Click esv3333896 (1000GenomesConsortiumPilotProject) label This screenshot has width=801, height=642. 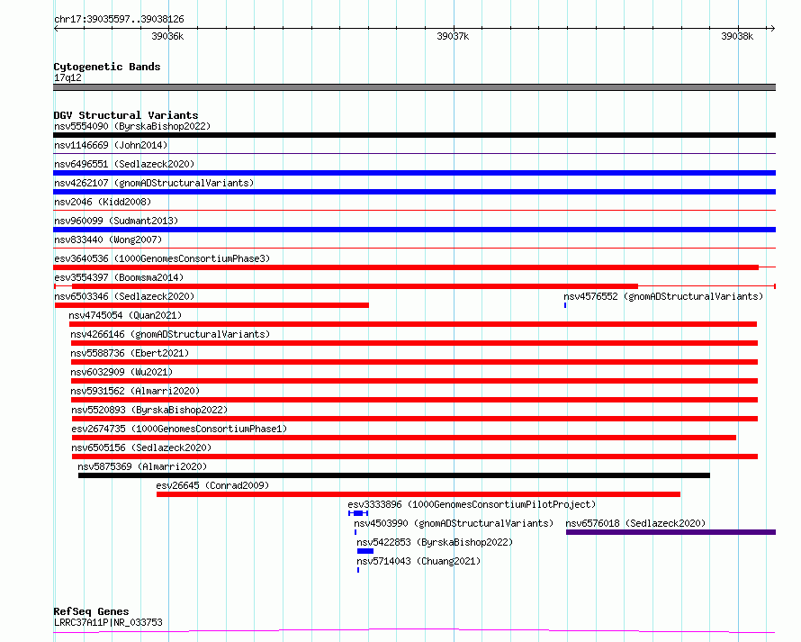click(x=472, y=504)
